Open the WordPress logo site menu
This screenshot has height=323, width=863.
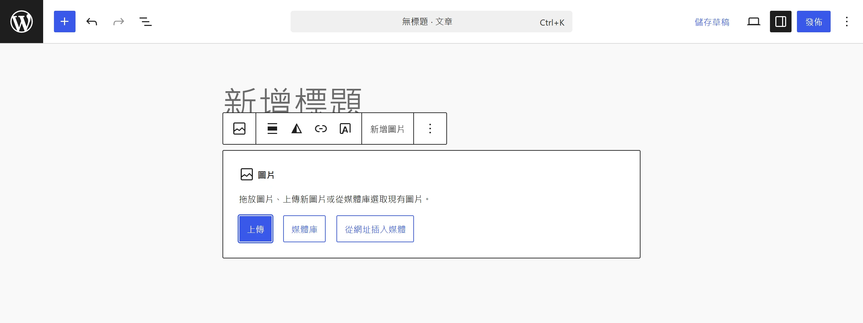[22, 22]
